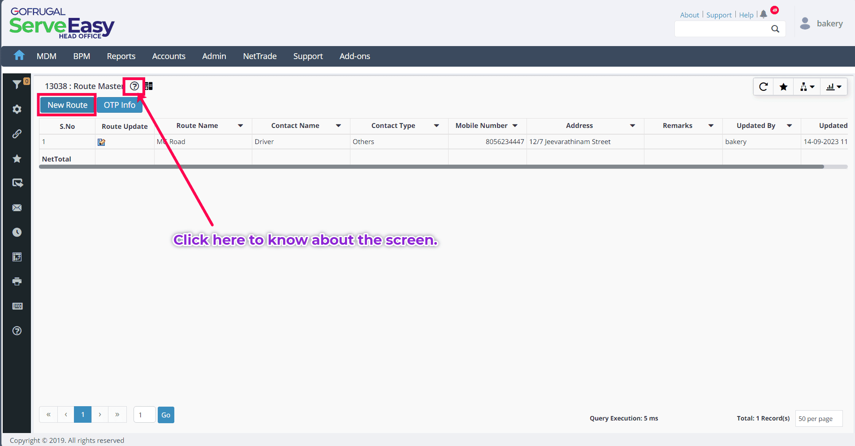Open Contact Type column filter arrow
855x446 pixels.
click(436, 126)
